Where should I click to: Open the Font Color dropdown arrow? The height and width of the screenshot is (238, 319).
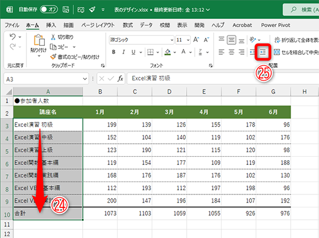pos(190,52)
